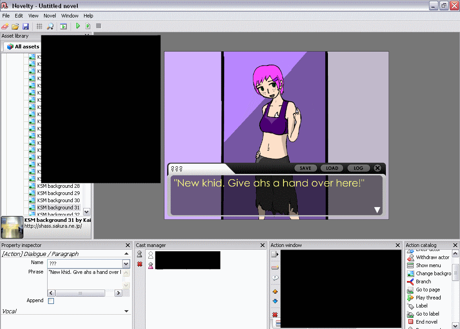This screenshot has height=329, width=460.
Task: Click blue move-down arrow in Action window
Action: pos(275,301)
